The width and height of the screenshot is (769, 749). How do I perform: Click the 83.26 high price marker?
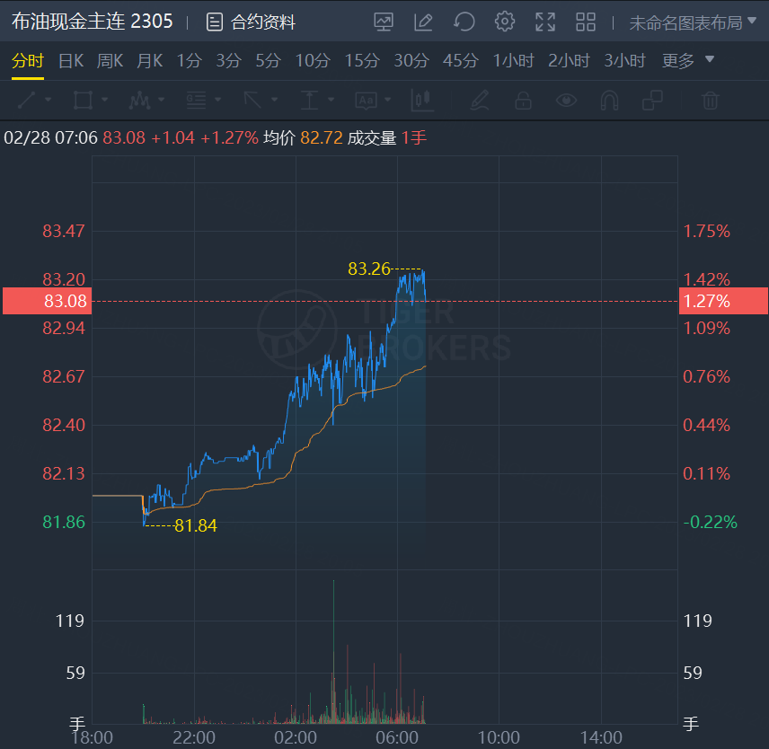tap(369, 269)
